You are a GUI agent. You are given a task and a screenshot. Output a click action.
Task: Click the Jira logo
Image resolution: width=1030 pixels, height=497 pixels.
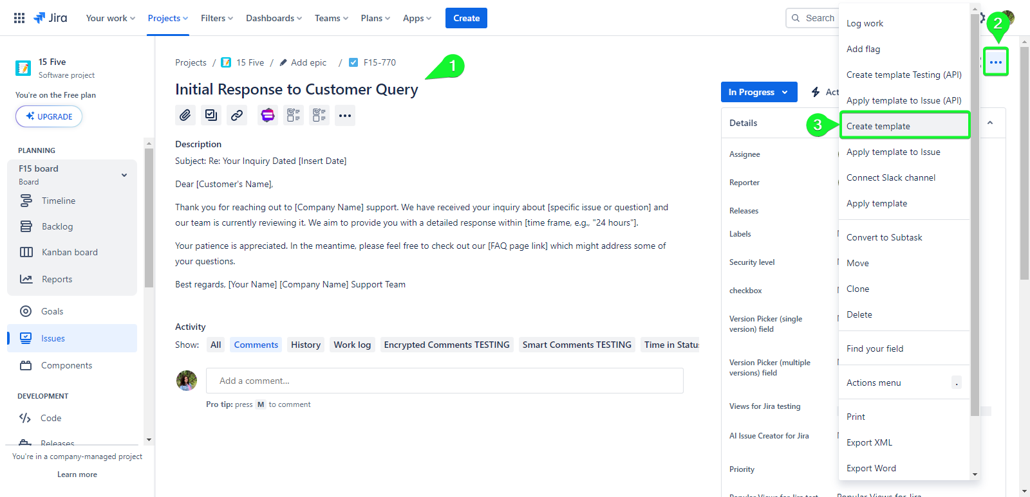point(51,18)
